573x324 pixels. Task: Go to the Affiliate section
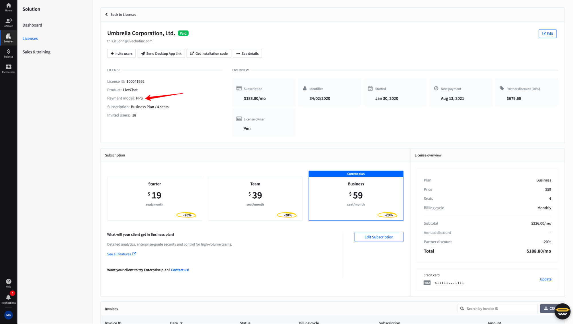[8, 23]
